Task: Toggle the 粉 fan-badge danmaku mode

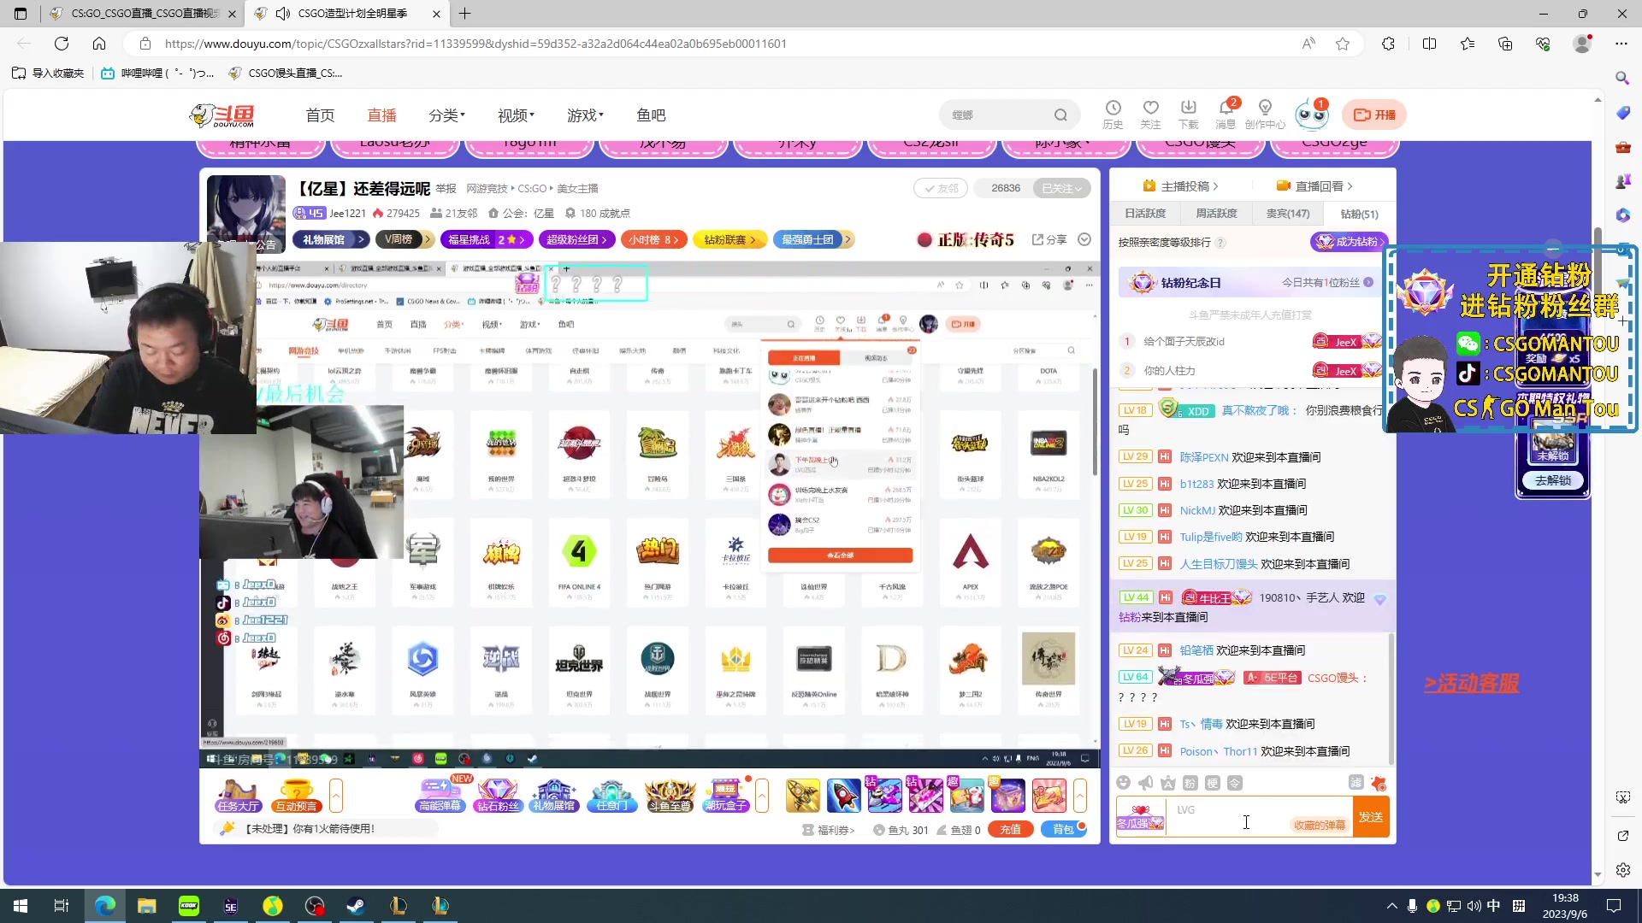Action: [x=1190, y=782]
